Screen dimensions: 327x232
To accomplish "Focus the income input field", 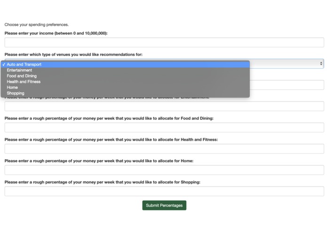I will (164, 42).
